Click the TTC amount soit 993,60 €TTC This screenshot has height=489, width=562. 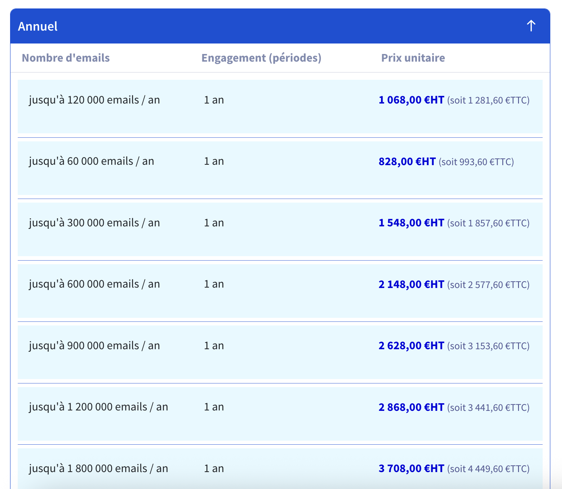pos(477,162)
